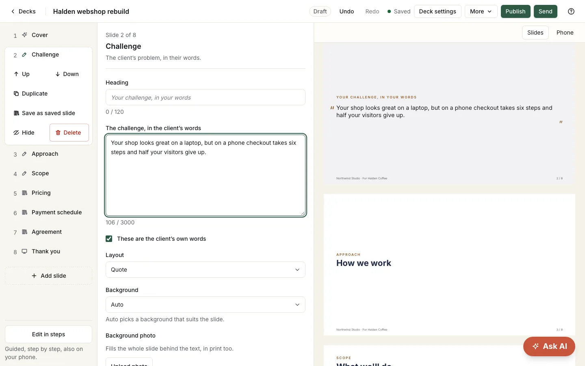
Task: Open the Background dropdown showing Auto
Action: (206, 305)
